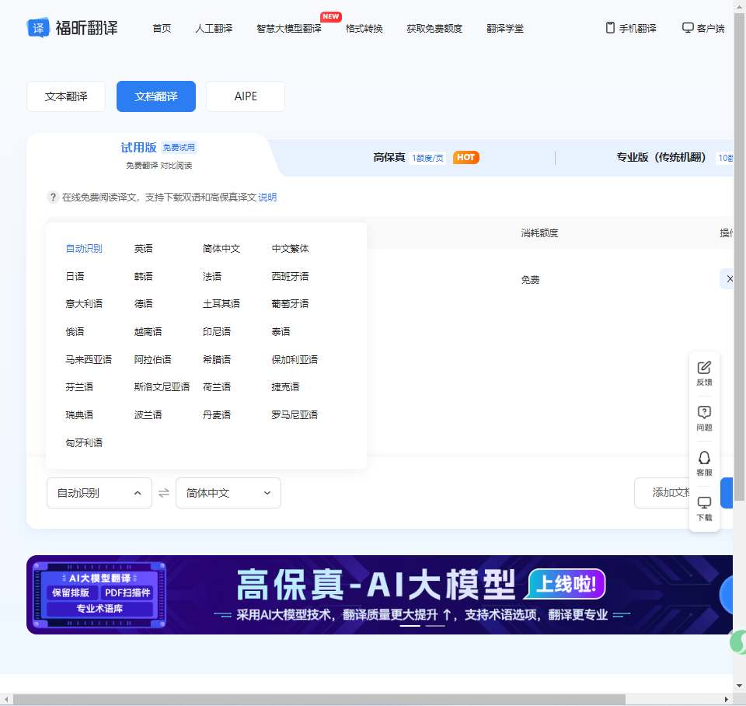Click the 下载 download icon
This screenshot has height=706, width=746.
(704, 502)
